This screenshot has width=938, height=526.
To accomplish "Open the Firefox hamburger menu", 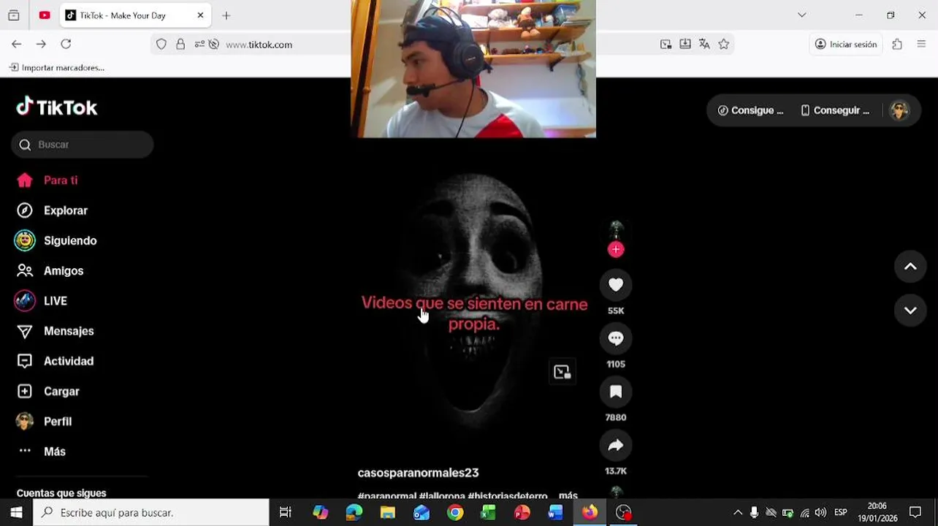I will pos(921,45).
